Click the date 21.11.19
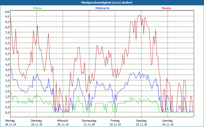 tap(89, 124)
